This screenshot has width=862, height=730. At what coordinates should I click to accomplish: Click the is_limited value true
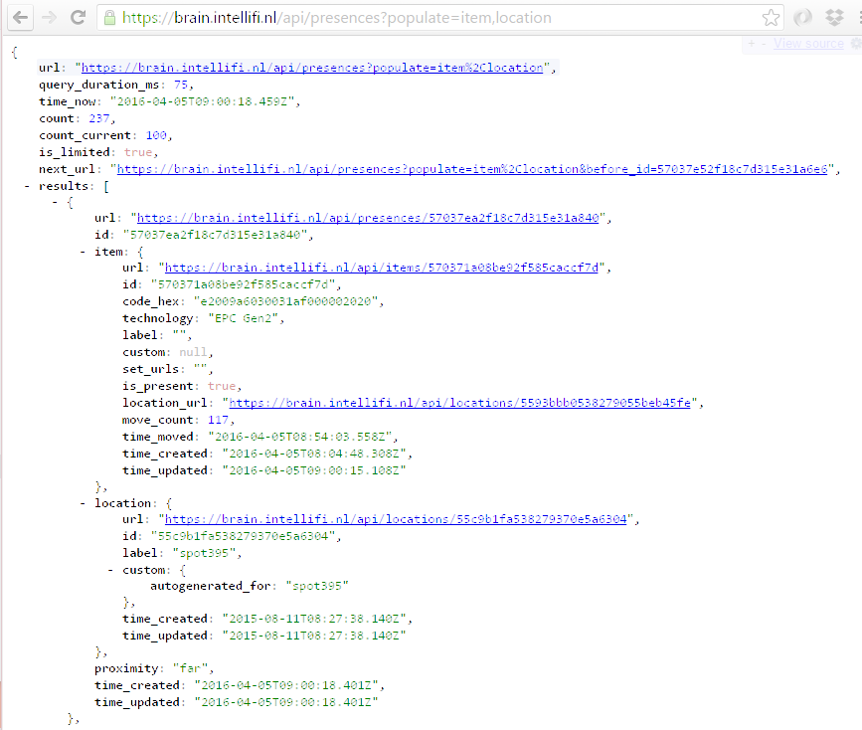click(x=138, y=152)
